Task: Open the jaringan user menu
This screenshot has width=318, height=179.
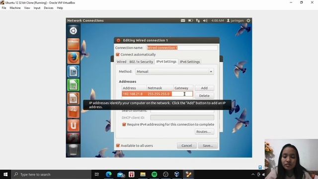Action: (x=235, y=20)
